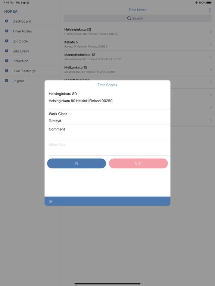Expand the Helsinginkatu 80 row chevron

[211, 32]
